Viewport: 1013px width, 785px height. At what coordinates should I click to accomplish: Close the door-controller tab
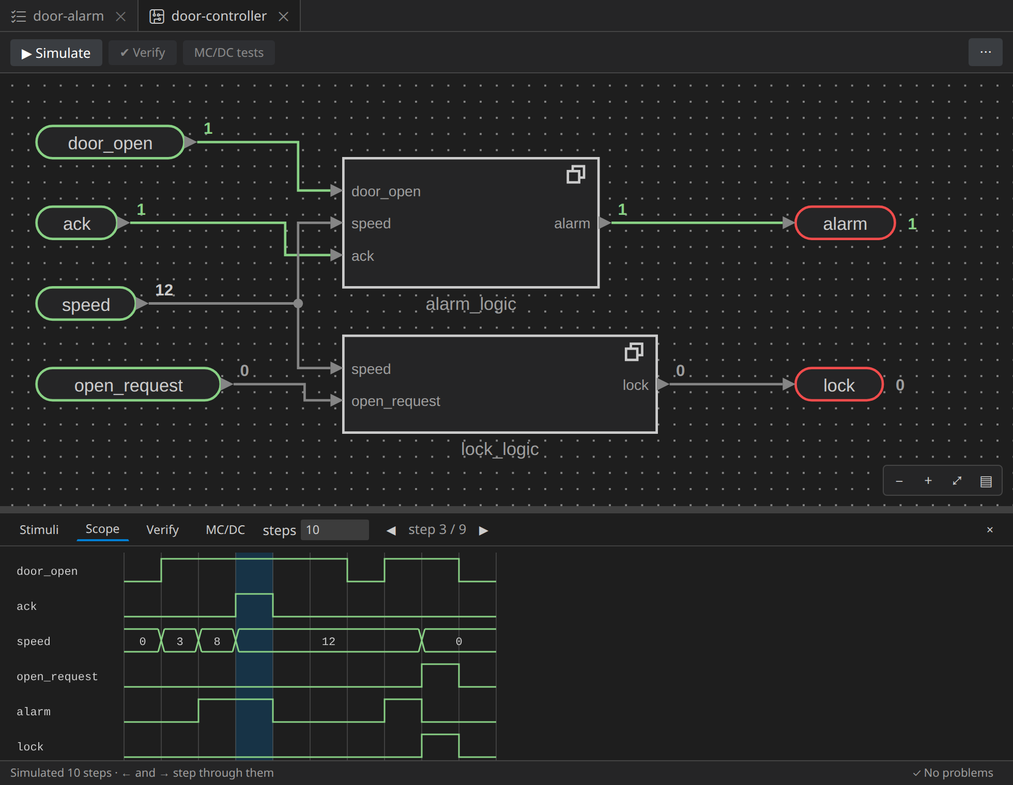(283, 17)
